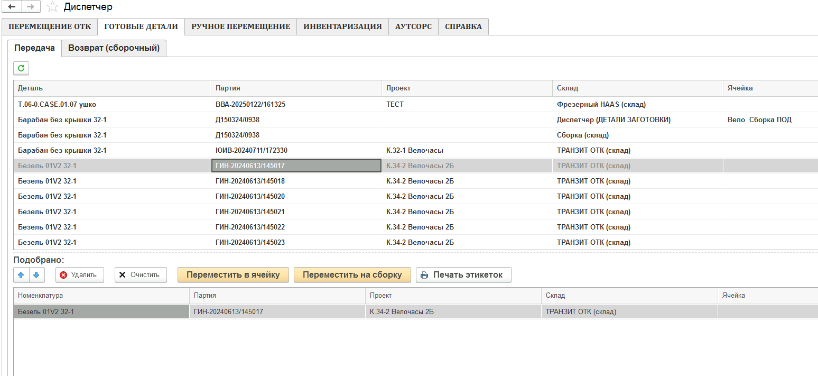818x376 pixels.
Task: Click Переместить на сборку button
Action: [x=352, y=275]
